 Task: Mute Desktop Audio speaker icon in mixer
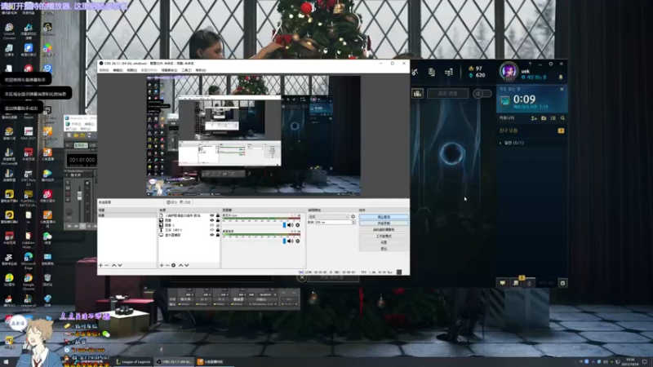point(291,241)
